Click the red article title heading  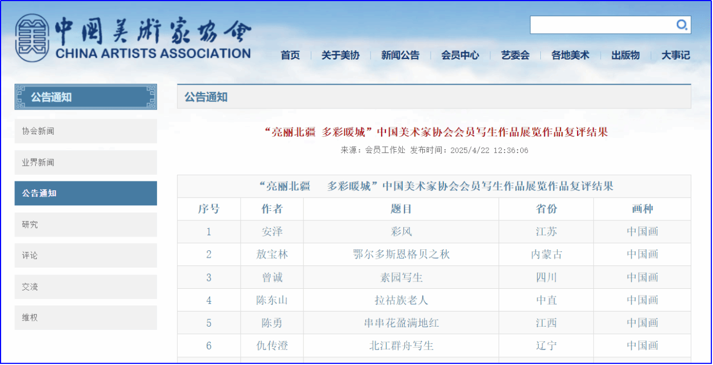pyautogui.click(x=434, y=132)
